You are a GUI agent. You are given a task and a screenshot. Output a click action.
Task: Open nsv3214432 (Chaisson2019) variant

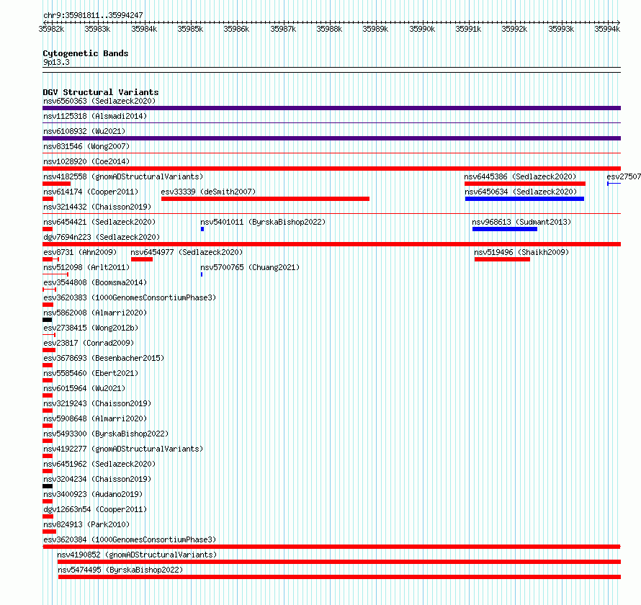pos(97,207)
